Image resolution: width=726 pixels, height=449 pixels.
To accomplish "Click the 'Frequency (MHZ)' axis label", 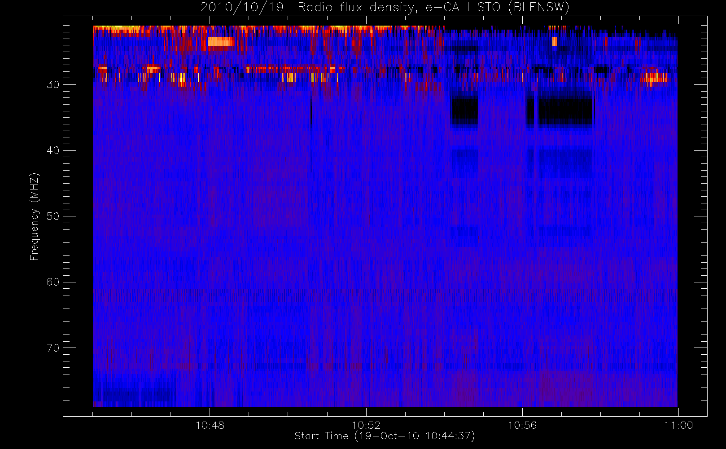I will 34,216.
